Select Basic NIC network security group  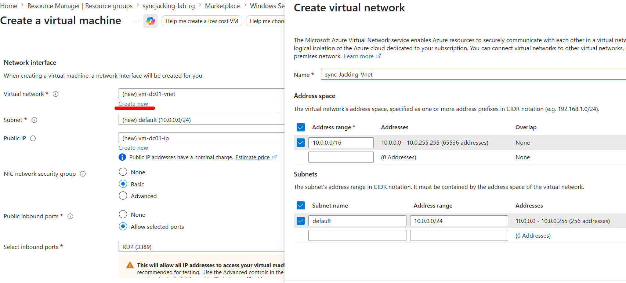coord(123,184)
